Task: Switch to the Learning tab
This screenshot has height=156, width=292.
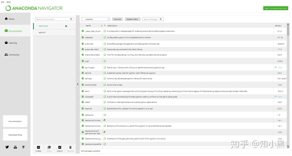Action: pos(15,43)
